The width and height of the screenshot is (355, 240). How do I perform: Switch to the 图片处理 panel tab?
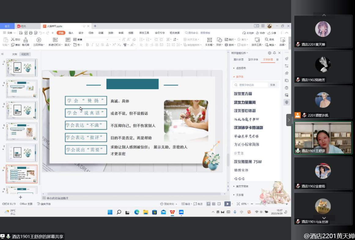pos(239,60)
